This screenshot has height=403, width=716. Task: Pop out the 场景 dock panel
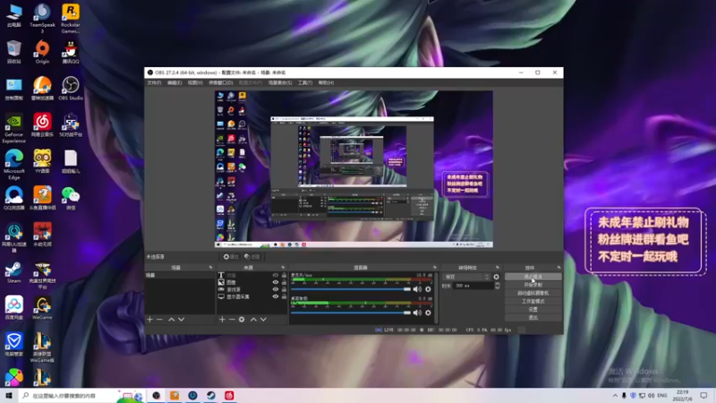coord(210,267)
